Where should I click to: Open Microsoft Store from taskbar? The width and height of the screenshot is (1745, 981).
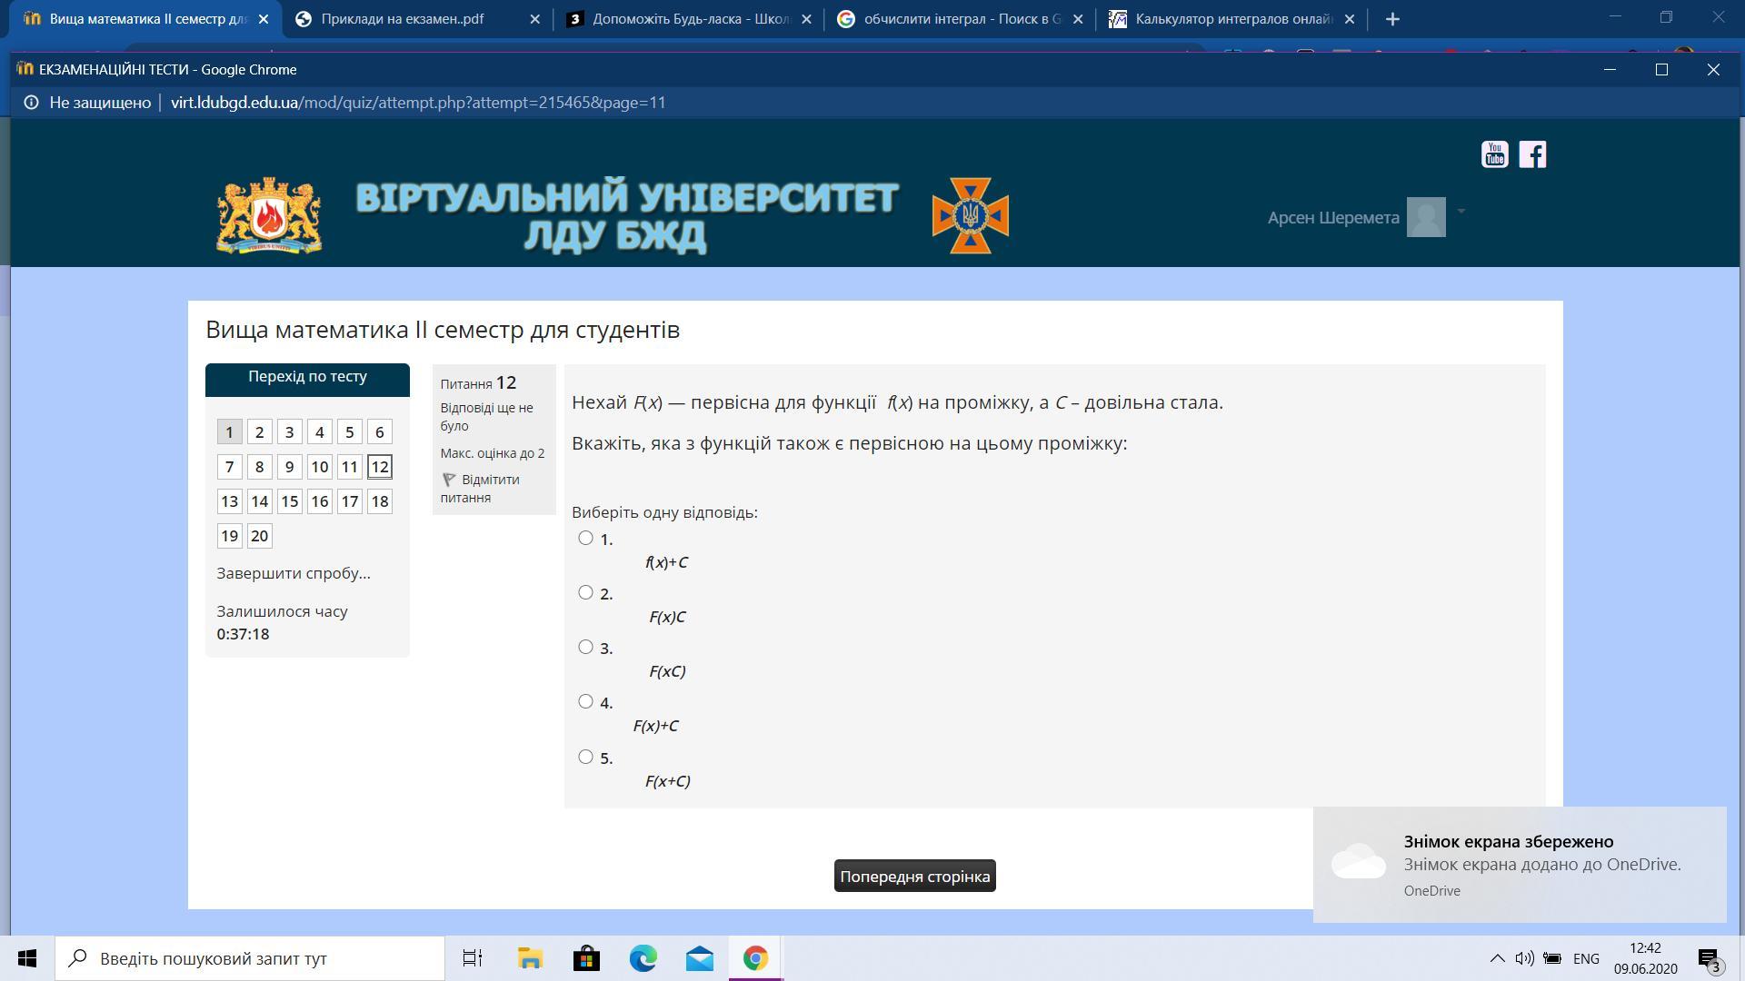[x=586, y=958]
